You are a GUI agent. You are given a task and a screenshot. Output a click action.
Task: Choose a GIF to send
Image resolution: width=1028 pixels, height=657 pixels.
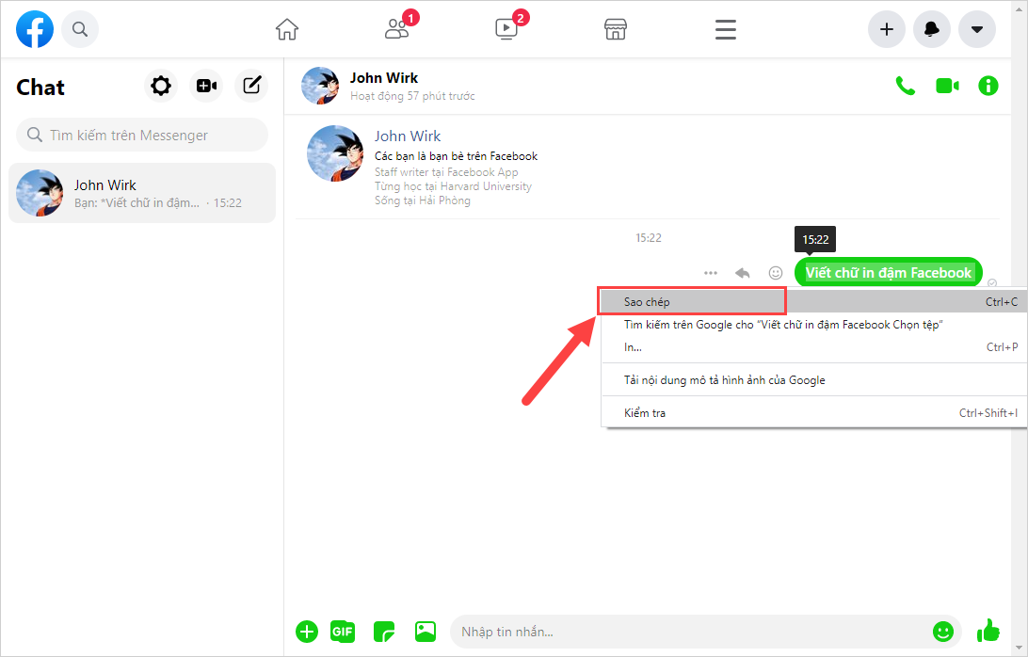343,632
